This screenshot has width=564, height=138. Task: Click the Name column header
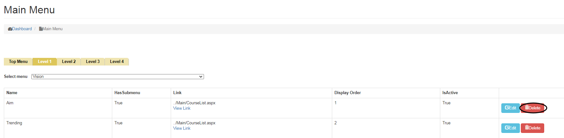pyautogui.click(x=12, y=93)
